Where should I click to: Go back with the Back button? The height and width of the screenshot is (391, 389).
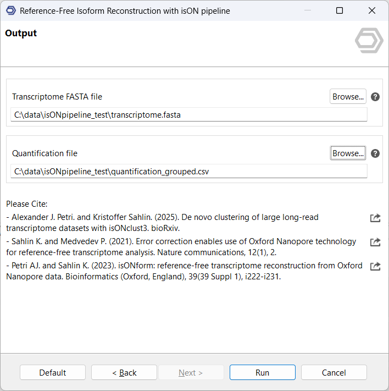coord(124,373)
